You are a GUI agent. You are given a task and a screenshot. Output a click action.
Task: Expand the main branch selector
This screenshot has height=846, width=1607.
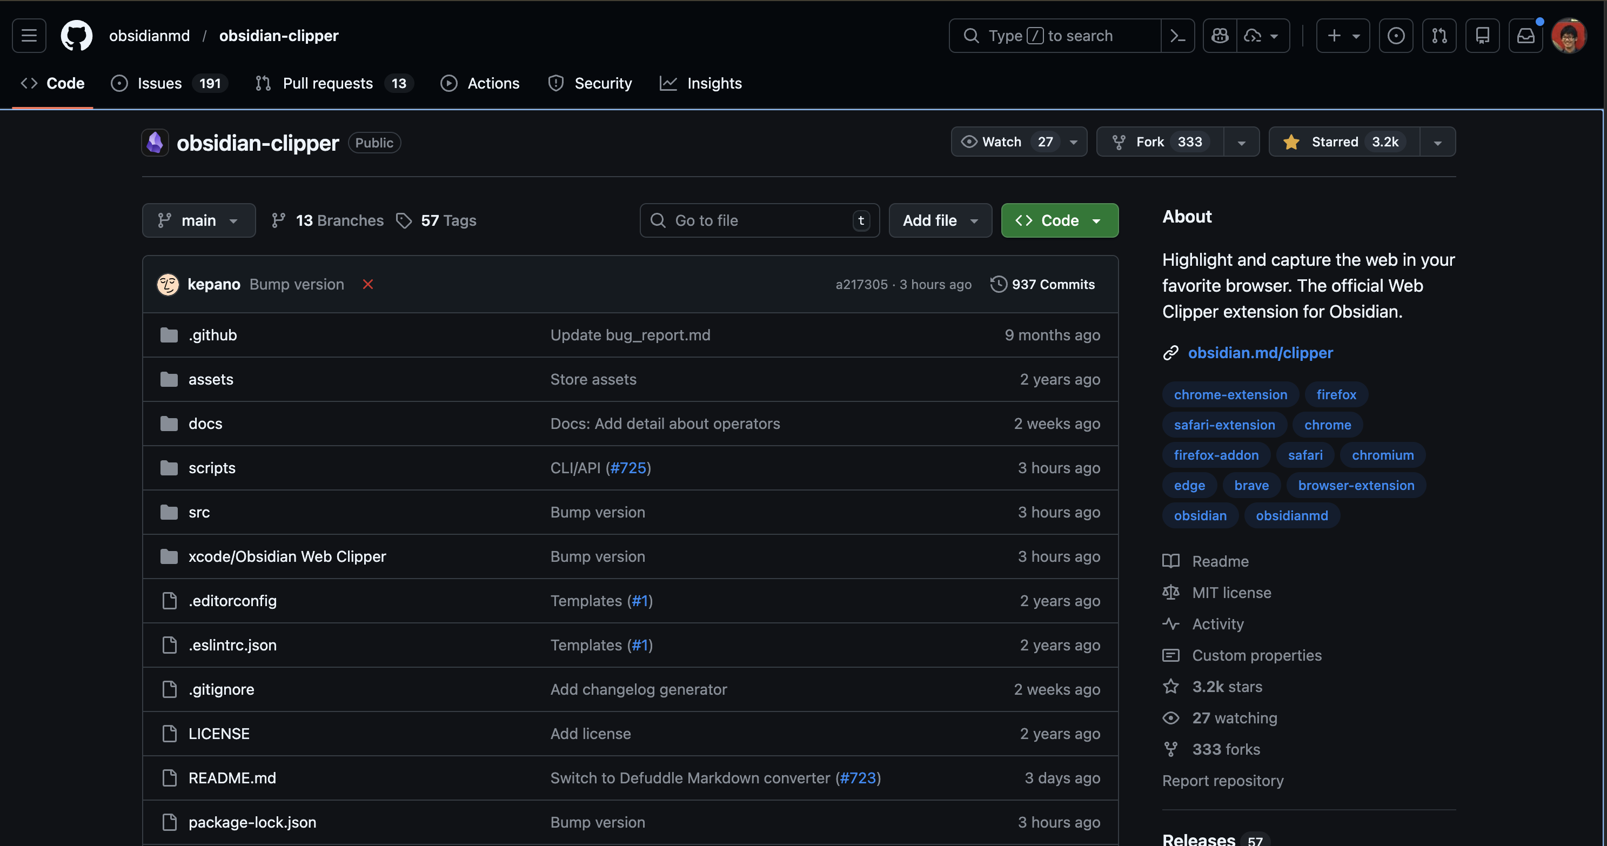(198, 220)
